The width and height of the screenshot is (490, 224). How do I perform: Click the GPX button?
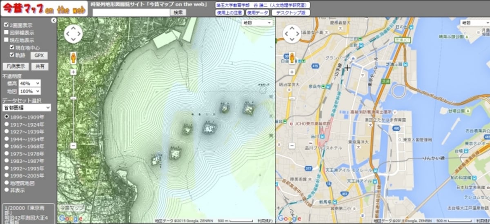pyautogui.click(x=39, y=55)
